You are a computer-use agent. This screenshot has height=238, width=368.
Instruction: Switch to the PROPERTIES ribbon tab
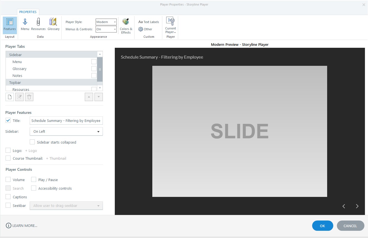(28, 12)
